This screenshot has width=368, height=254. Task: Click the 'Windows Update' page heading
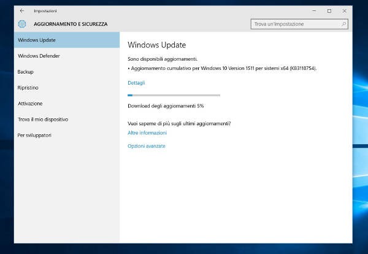click(x=157, y=45)
